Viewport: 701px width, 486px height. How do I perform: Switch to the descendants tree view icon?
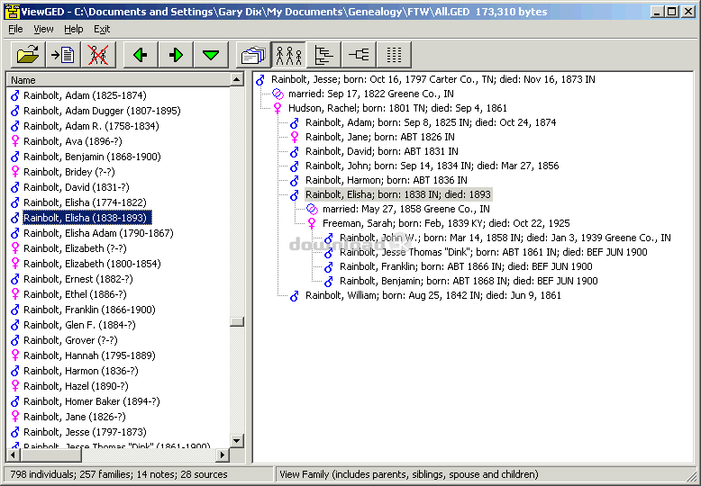tap(323, 55)
